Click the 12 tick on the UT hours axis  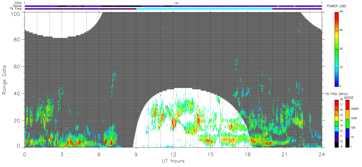pos(173,154)
